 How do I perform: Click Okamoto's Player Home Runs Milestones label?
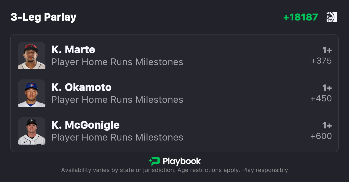(117, 100)
